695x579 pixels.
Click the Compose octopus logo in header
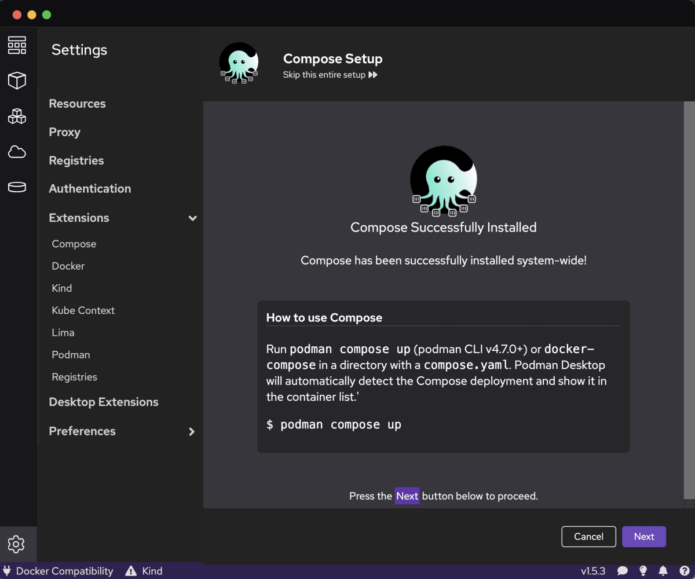[239, 63]
